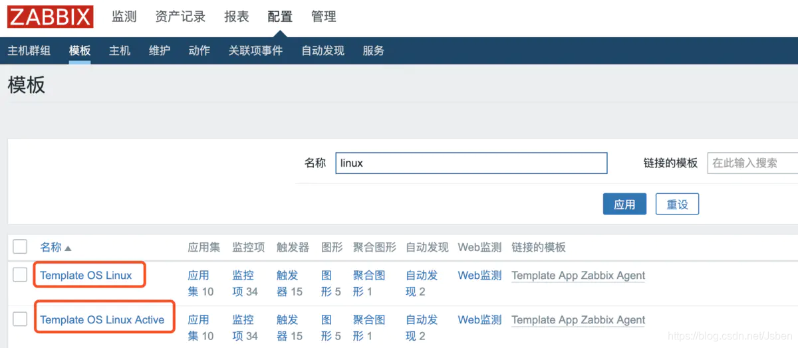
Task: Open the 服务 submenu
Action: 374,50
